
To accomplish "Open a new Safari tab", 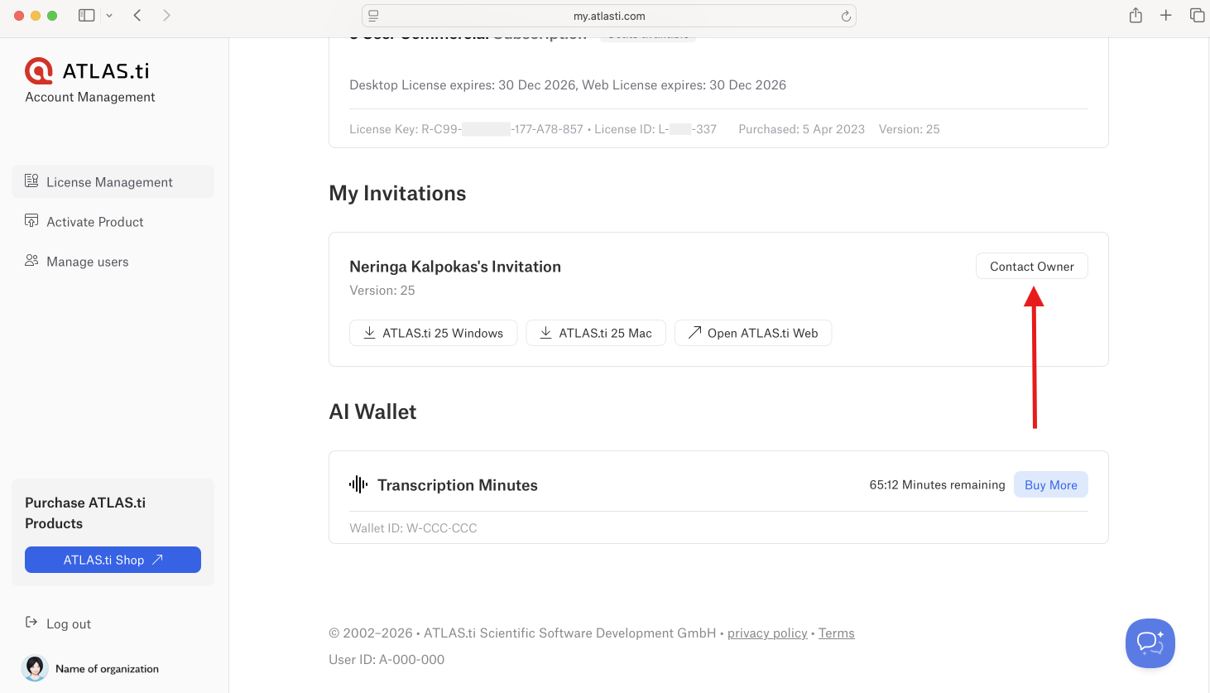I will [1165, 15].
